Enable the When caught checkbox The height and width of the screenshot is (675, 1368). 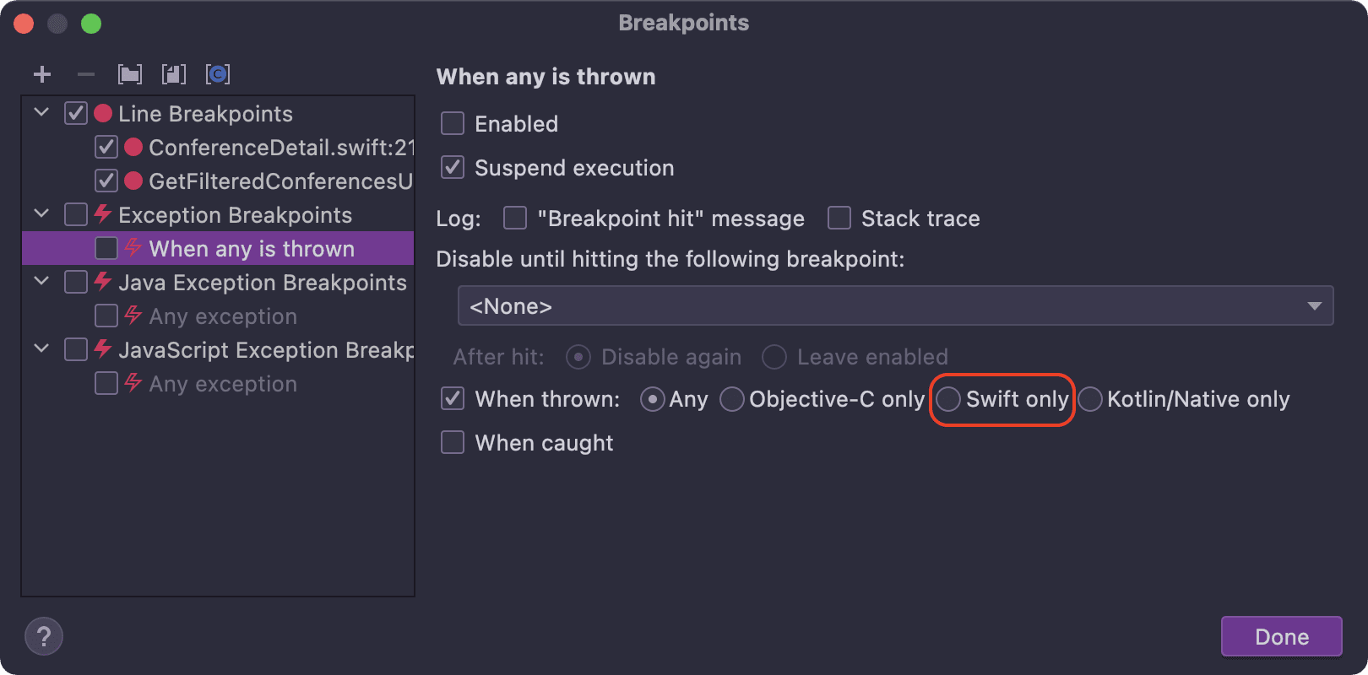(x=453, y=441)
